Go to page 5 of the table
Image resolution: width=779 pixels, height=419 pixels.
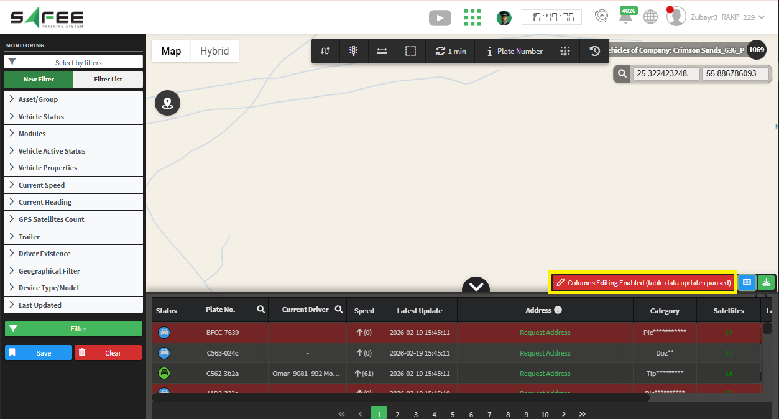point(453,414)
